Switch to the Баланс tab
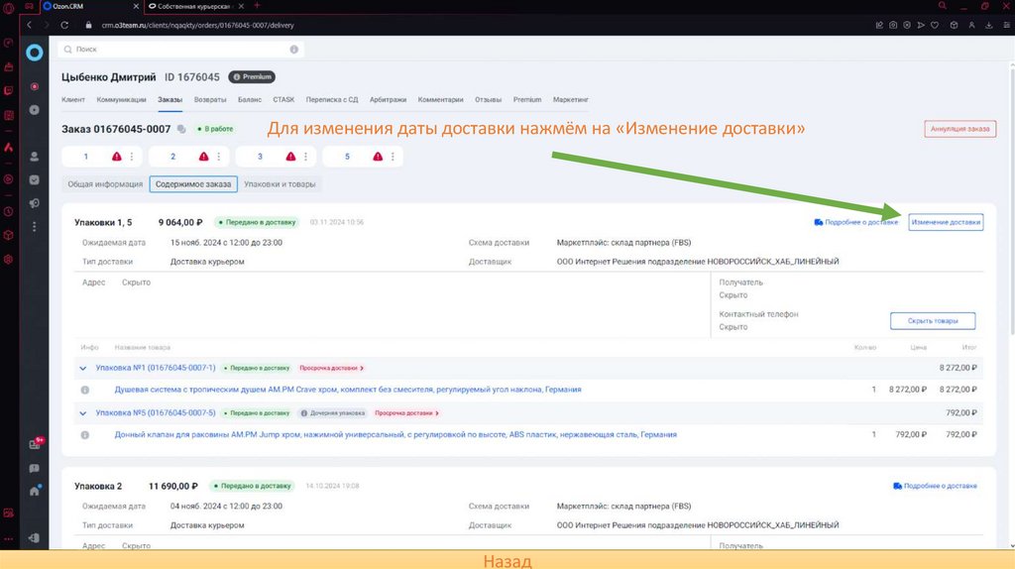The width and height of the screenshot is (1015, 569). [x=249, y=100]
